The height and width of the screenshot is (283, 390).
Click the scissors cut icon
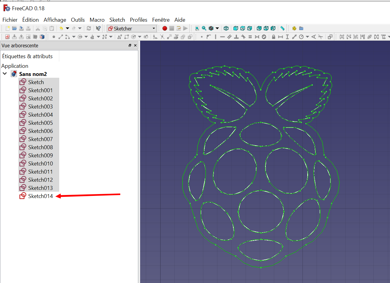(38, 28)
